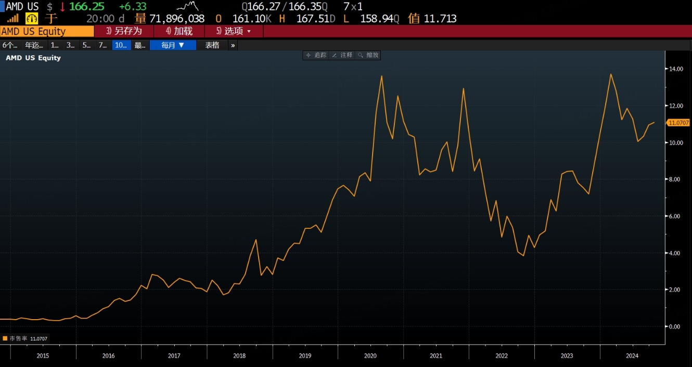Screen dimensions: 692x367
Task: Click the 2021 x-axis year label
Action: pyautogui.click(x=436, y=356)
